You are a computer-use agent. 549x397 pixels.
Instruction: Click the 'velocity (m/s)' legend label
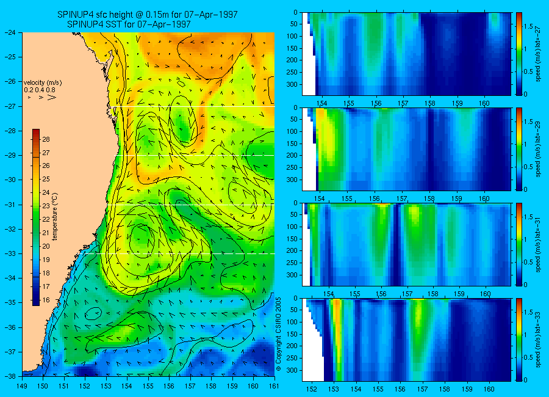(43, 83)
